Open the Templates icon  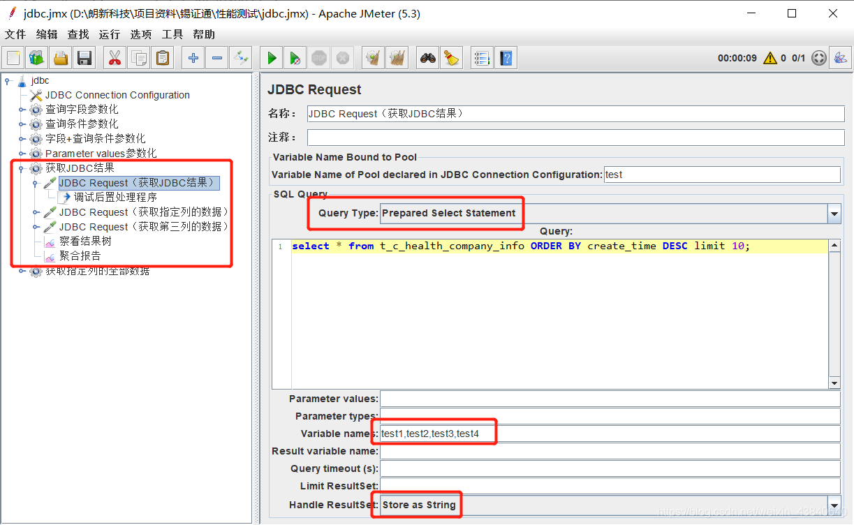(37, 58)
